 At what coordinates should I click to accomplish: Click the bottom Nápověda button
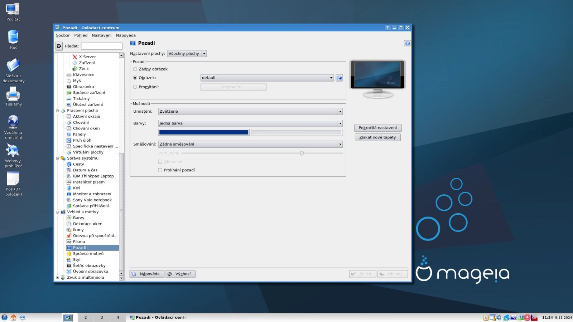point(147,274)
